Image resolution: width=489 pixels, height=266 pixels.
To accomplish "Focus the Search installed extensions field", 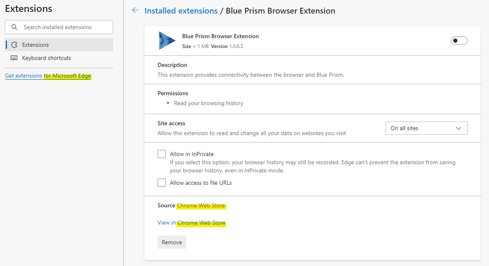I will [x=64, y=27].
